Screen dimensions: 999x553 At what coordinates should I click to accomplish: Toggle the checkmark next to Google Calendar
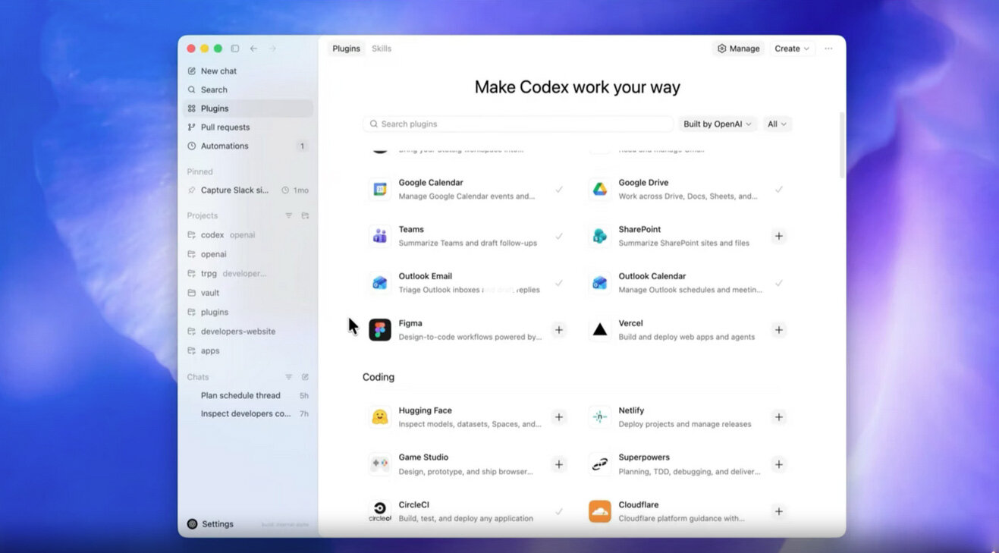[559, 189]
